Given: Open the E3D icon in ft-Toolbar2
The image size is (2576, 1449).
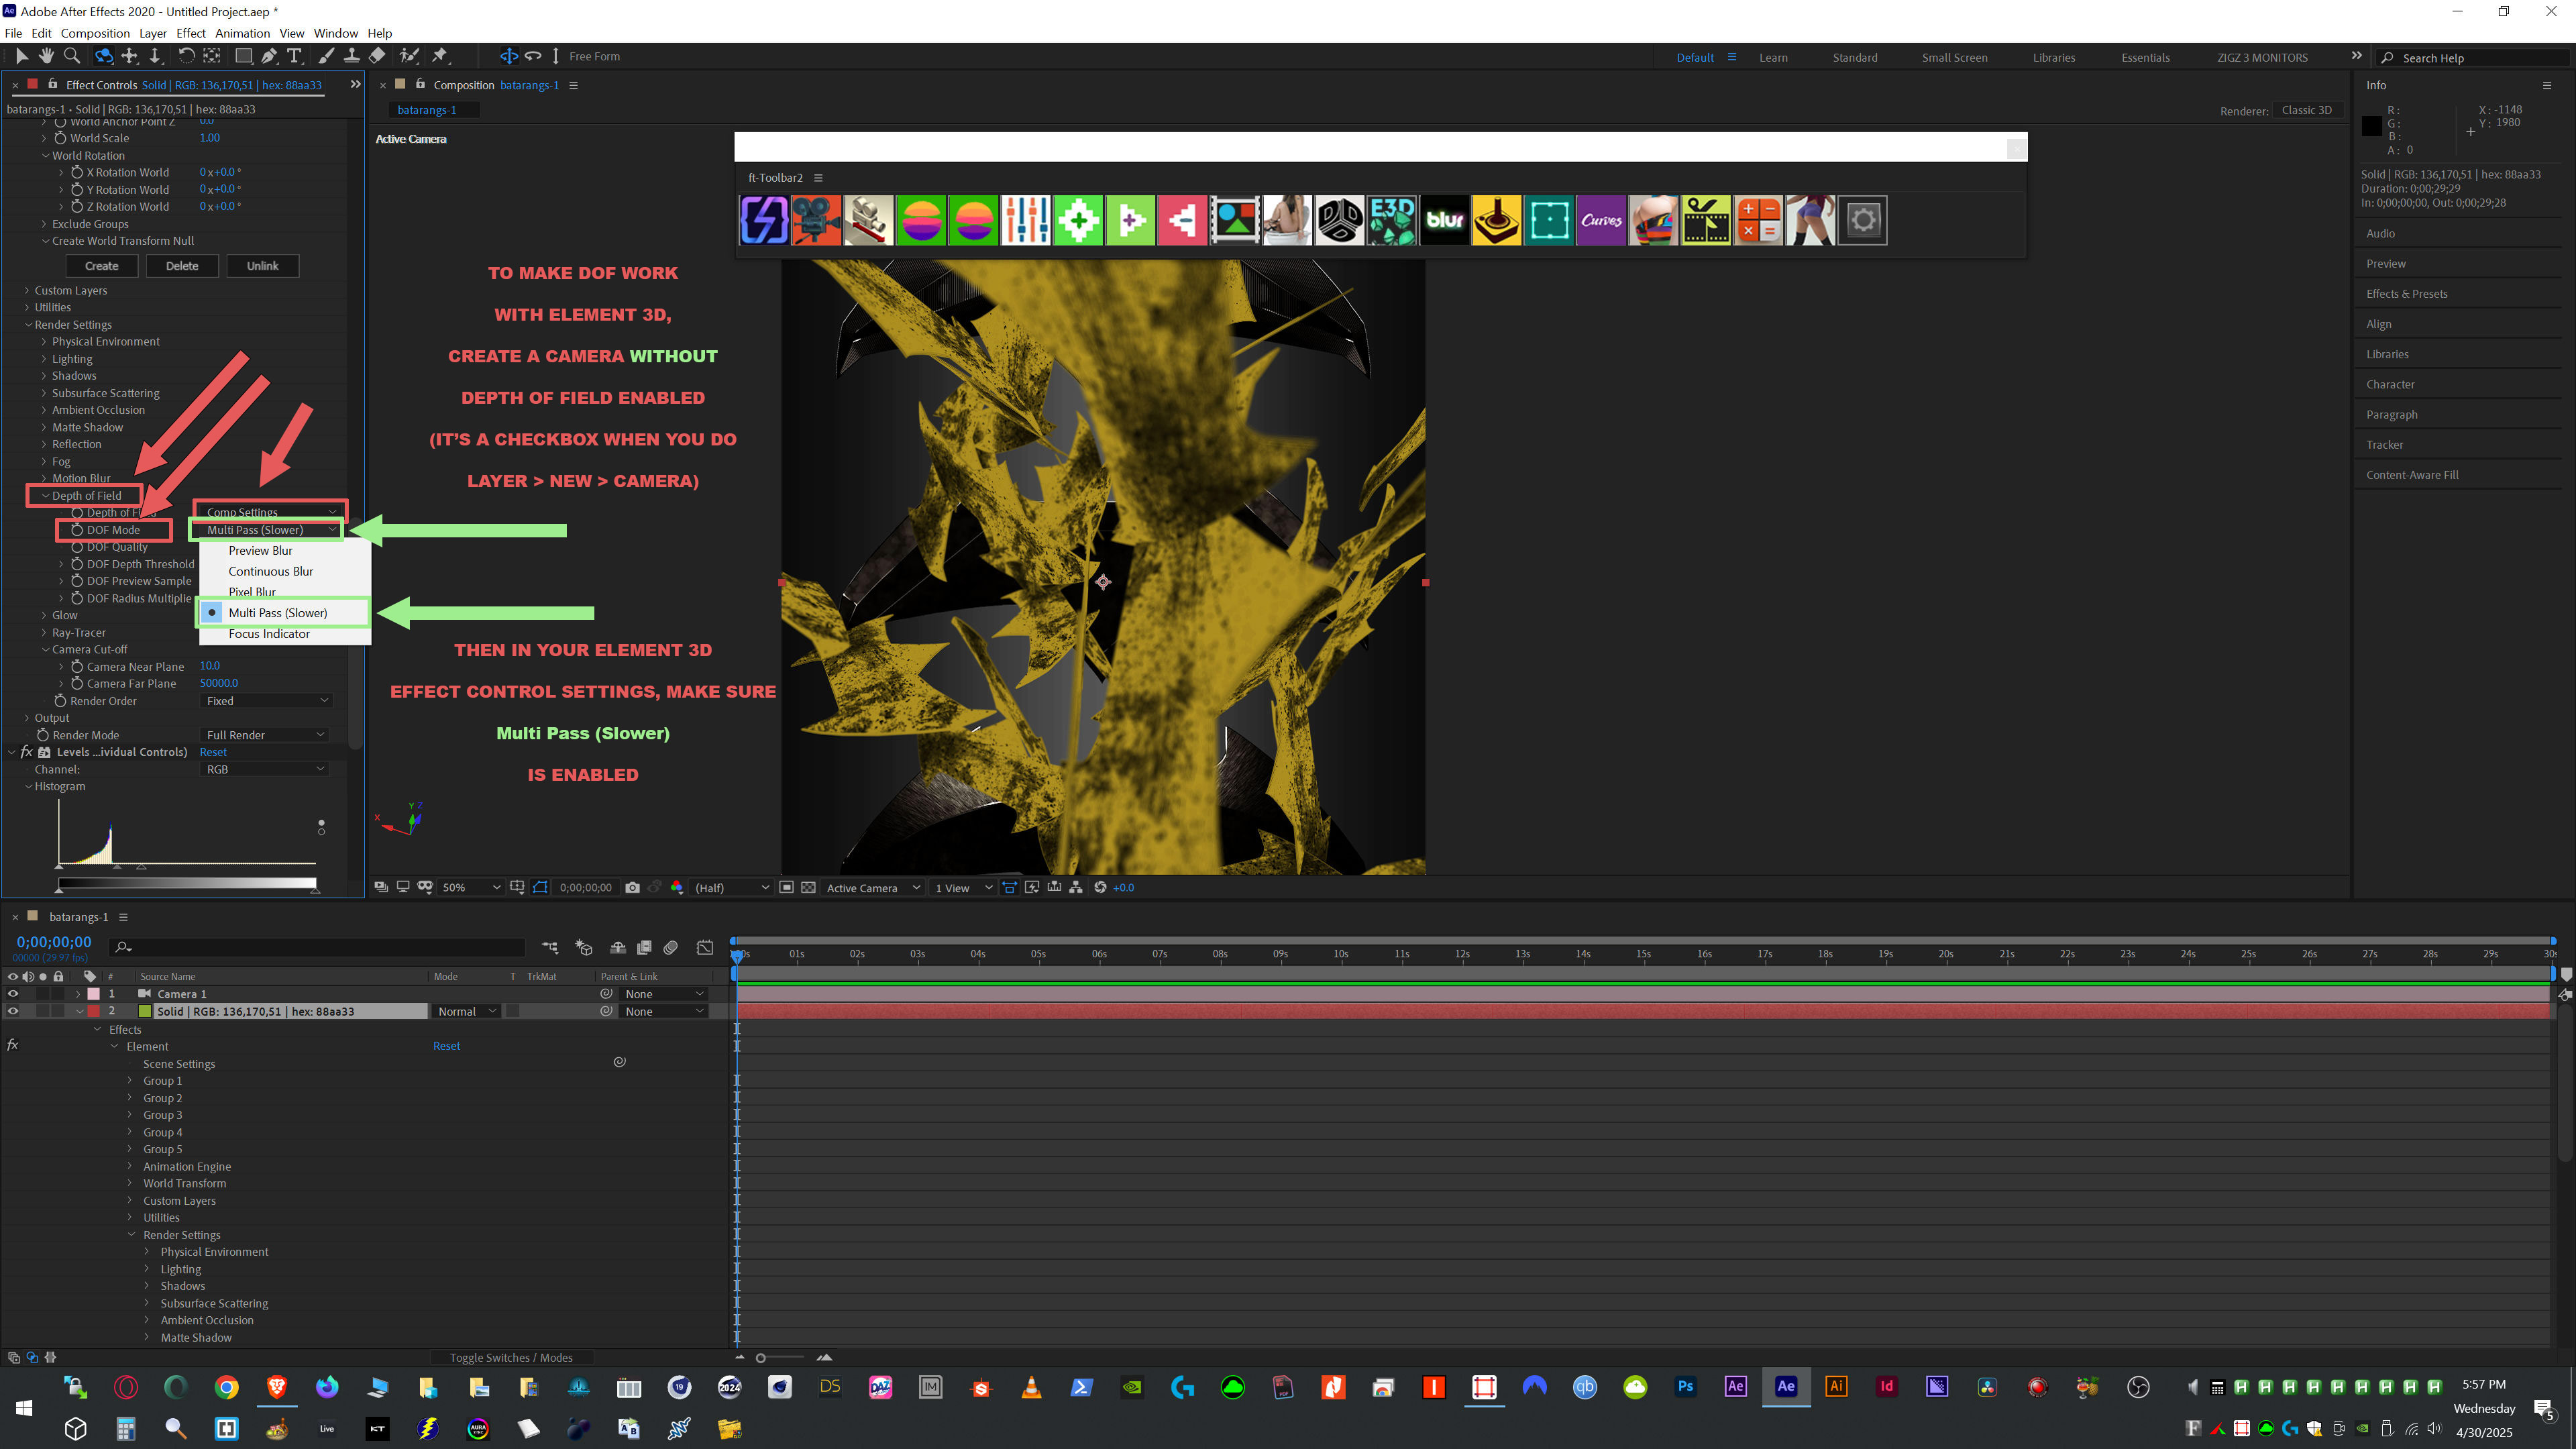Looking at the screenshot, I should [x=1392, y=220].
